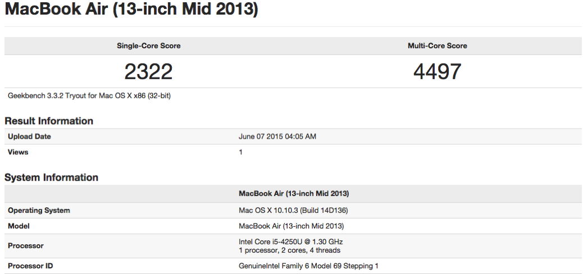The height and width of the screenshot is (274, 583).
Task: Click the Operating System row label
Action: coord(39,211)
